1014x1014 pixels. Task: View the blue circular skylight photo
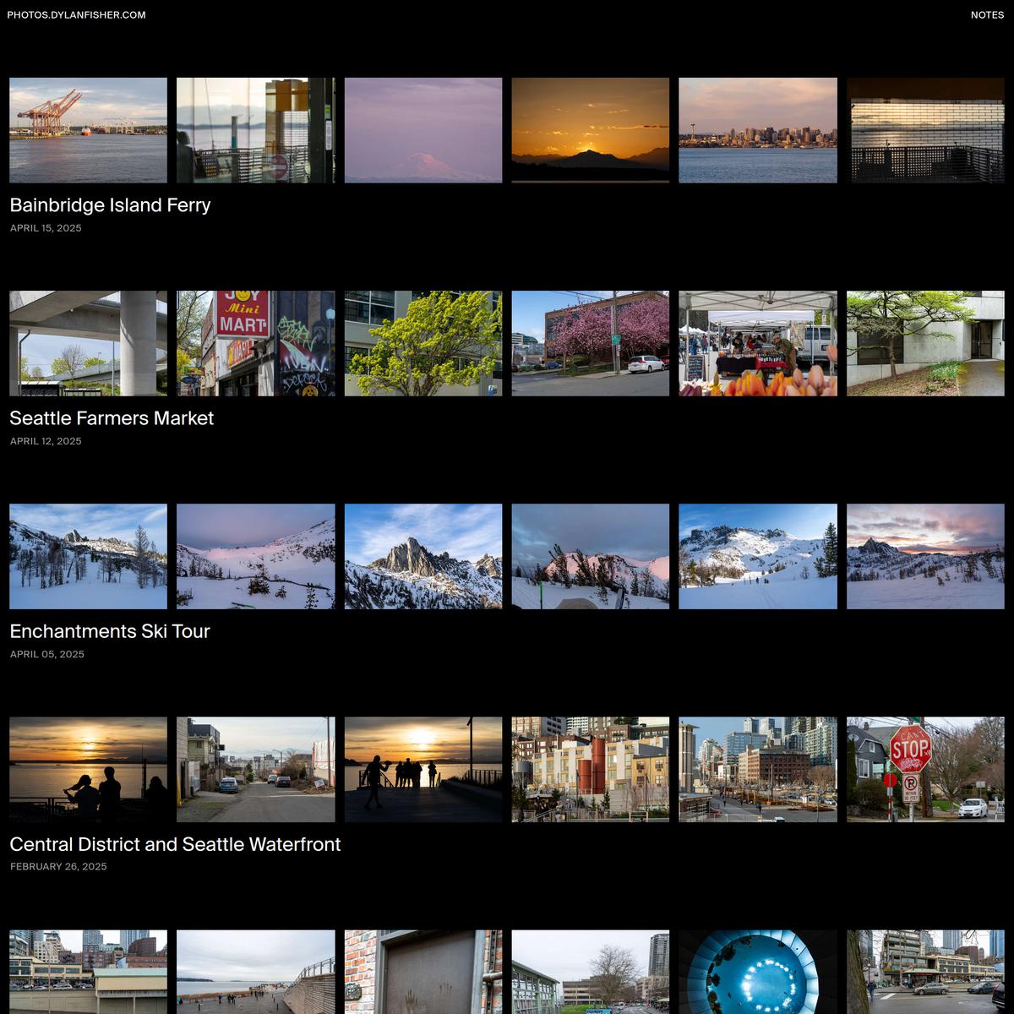pos(757,972)
